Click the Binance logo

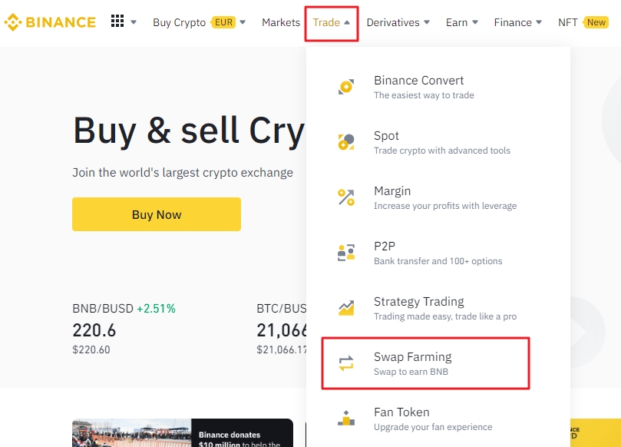(x=50, y=22)
